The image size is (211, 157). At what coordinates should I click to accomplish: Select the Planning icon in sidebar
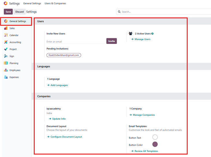(x=6, y=63)
